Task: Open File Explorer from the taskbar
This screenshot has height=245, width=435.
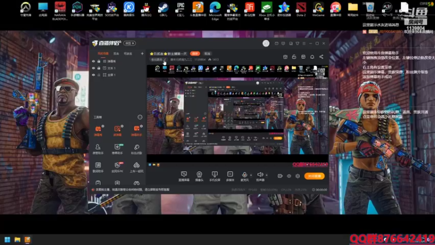Action: click(17, 240)
